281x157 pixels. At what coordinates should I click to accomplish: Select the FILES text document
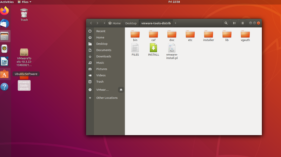(x=135, y=50)
